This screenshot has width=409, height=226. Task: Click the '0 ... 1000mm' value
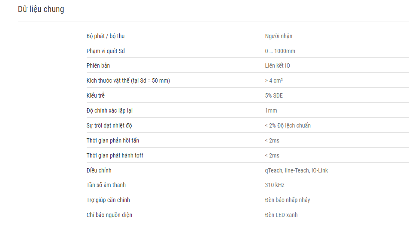(280, 51)
